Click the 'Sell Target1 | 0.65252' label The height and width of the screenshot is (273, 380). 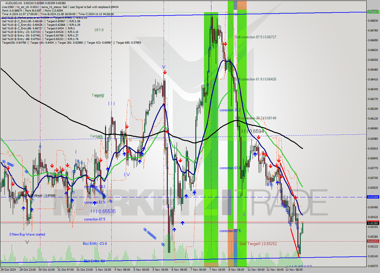click(258, 244)
